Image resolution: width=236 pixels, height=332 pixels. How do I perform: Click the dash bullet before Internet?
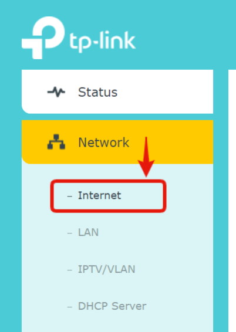[70, 197]
